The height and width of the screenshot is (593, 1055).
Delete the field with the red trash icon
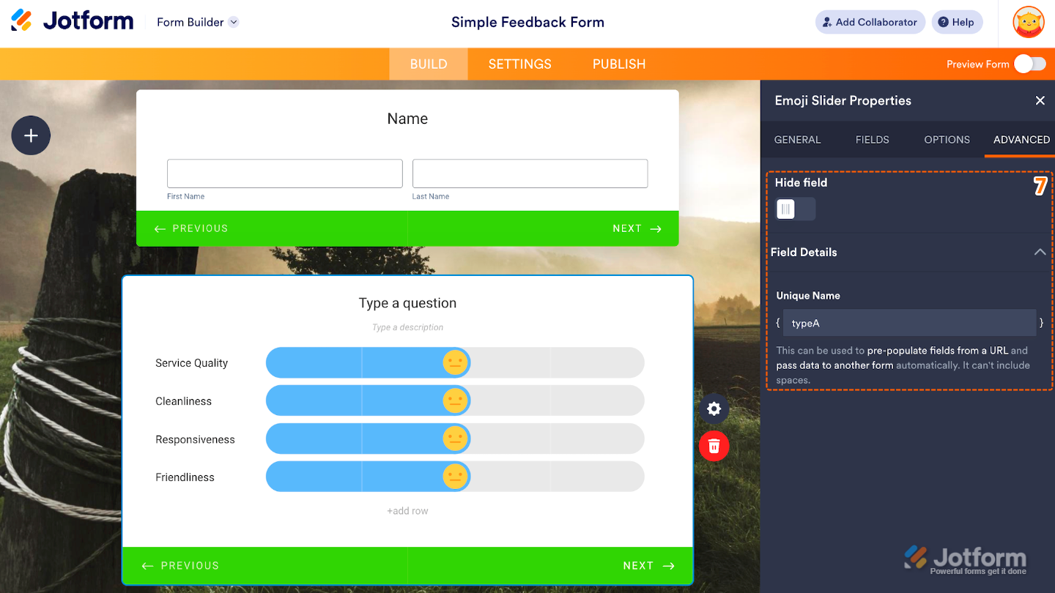(x=714, y=446)
